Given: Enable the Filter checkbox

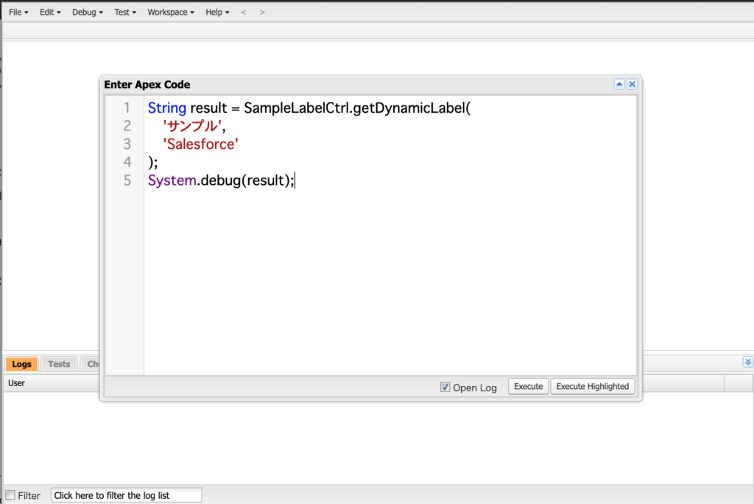Looking at the screenshot, I should 10,495.
